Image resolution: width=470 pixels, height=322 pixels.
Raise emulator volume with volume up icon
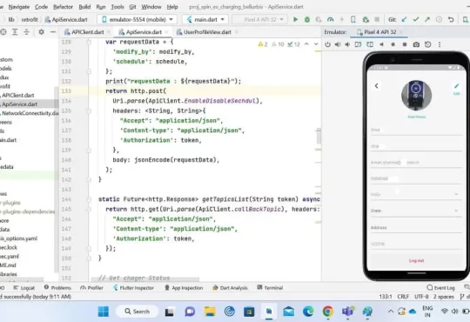(338, 44)
